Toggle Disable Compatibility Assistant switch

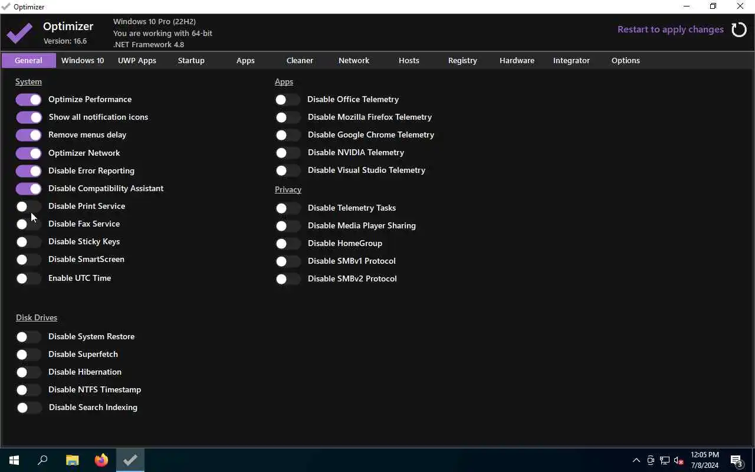pyautogui.click(x=28, y=189)
